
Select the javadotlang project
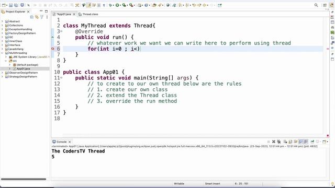click(16, 49)
